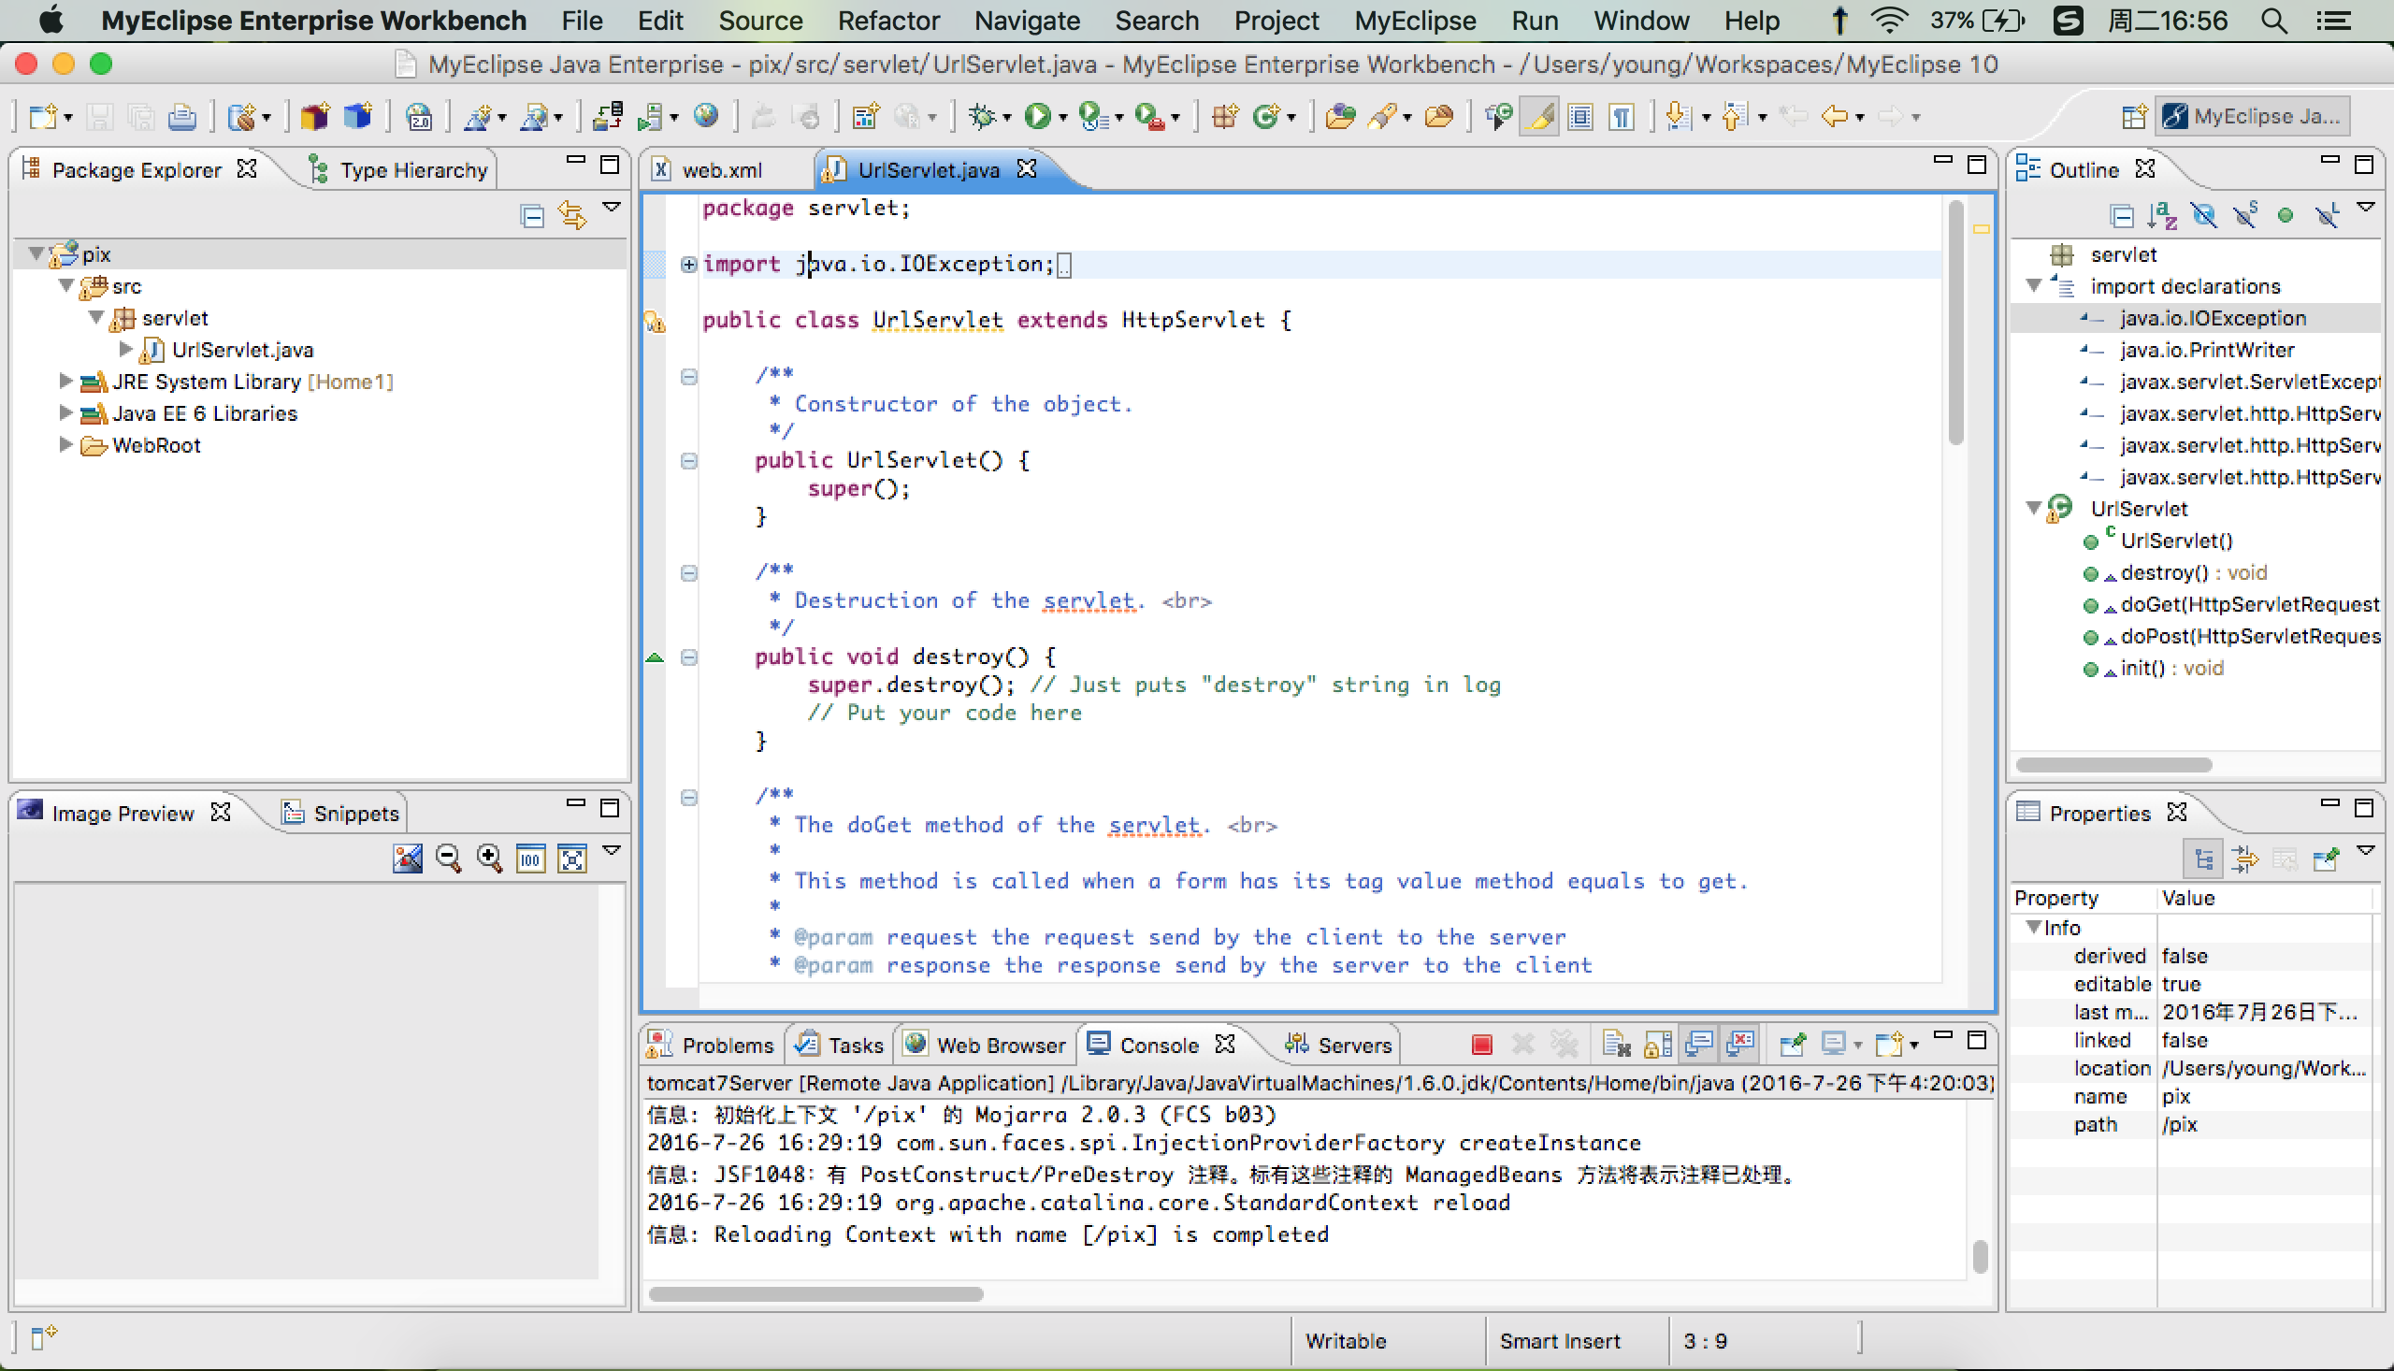Open the Run button dropdown arrow
The width and height of the screenshot is (2394, 1371).
[x=1063, y=119]
